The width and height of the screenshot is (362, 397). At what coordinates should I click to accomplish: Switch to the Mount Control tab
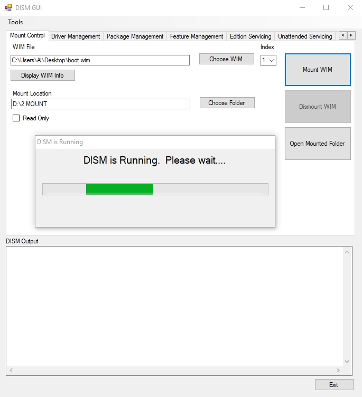click(27, 35)
